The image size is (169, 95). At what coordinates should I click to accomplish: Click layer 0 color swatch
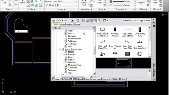coord(56,5)
